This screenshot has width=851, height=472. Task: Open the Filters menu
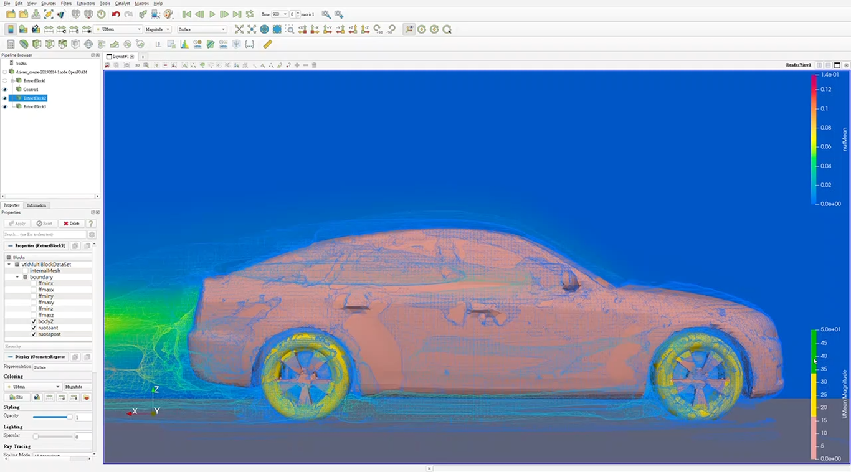tap(66, 4)
